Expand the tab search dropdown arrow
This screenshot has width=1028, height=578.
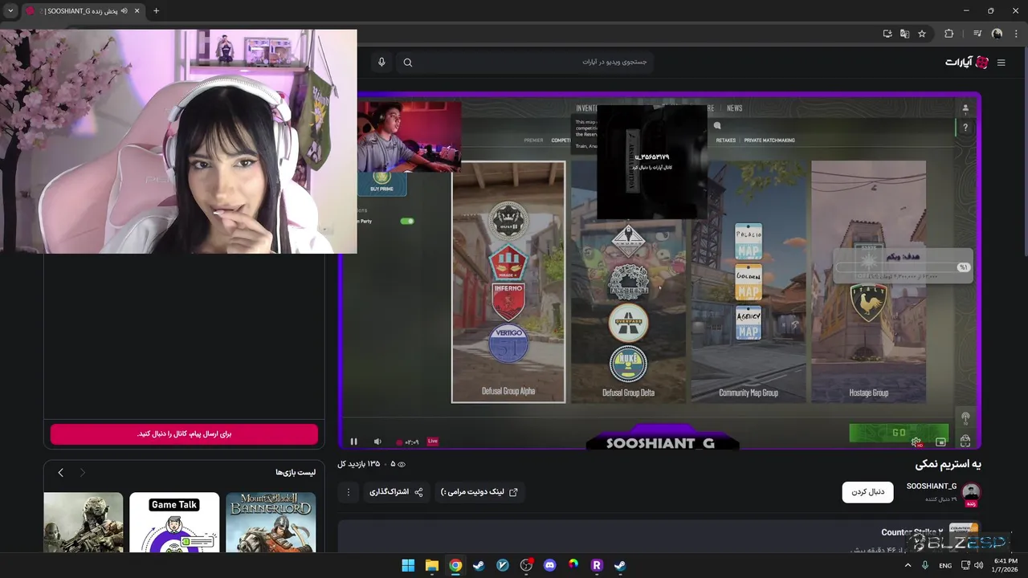point(10,10)
